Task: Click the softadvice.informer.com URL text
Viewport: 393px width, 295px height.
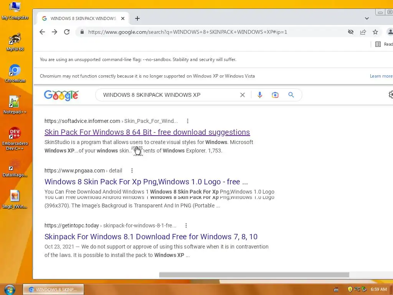Action: click(82, 121)
